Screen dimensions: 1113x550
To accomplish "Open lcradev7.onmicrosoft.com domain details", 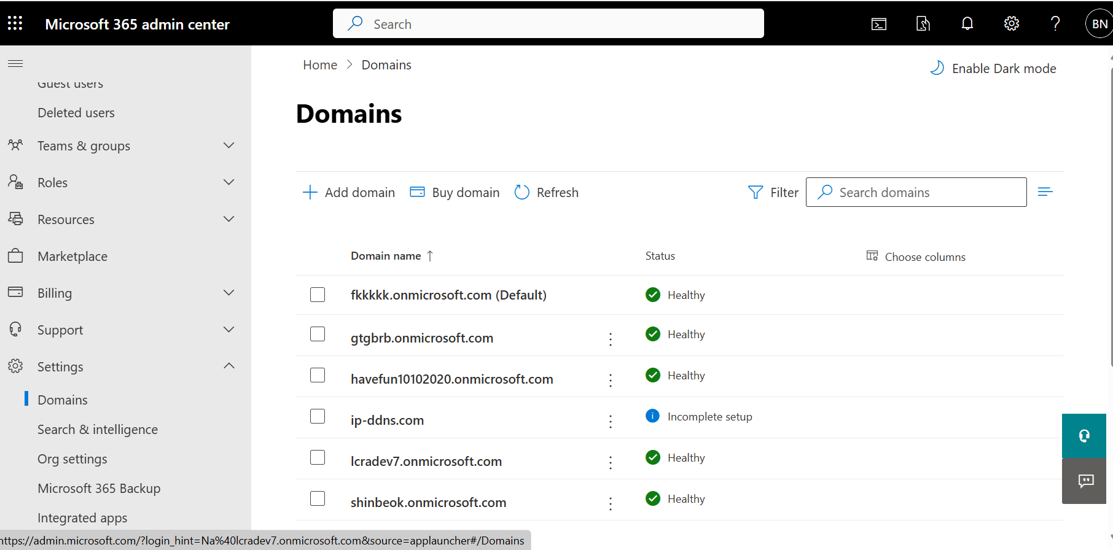I will (x=426, y=462).
